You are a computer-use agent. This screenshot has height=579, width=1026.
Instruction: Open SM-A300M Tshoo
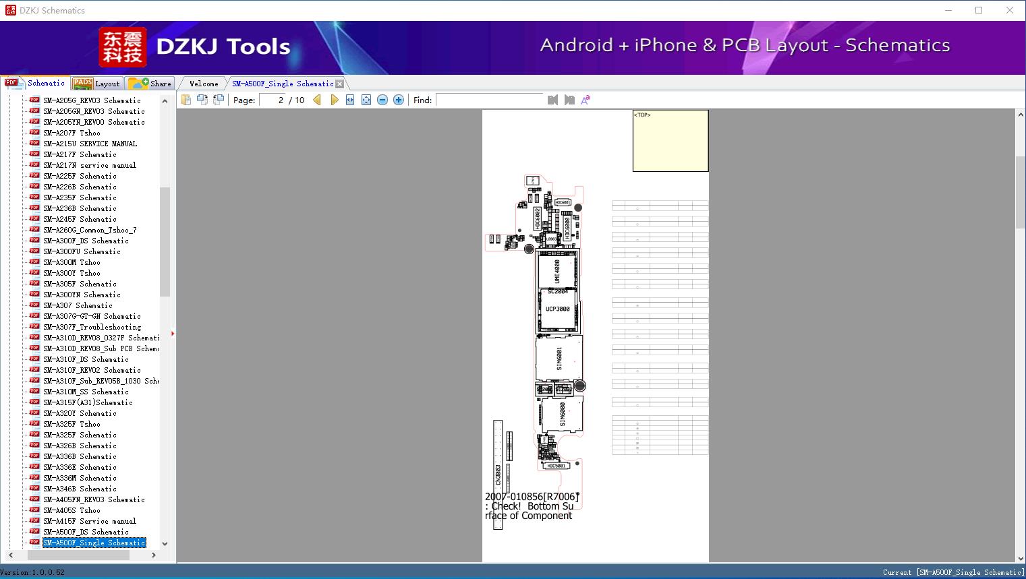click(x=72, y=262)
